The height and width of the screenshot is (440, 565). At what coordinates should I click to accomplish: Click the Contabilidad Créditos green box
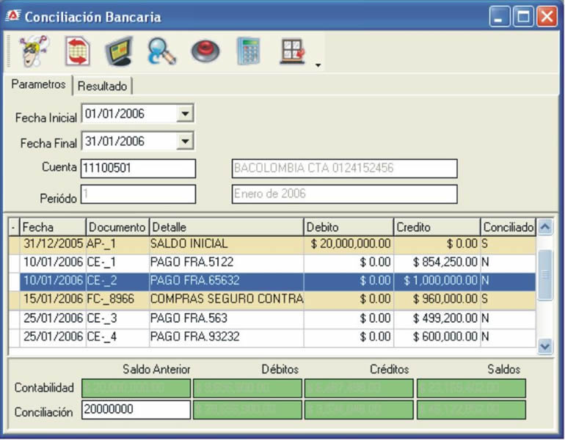click(359, 388)
